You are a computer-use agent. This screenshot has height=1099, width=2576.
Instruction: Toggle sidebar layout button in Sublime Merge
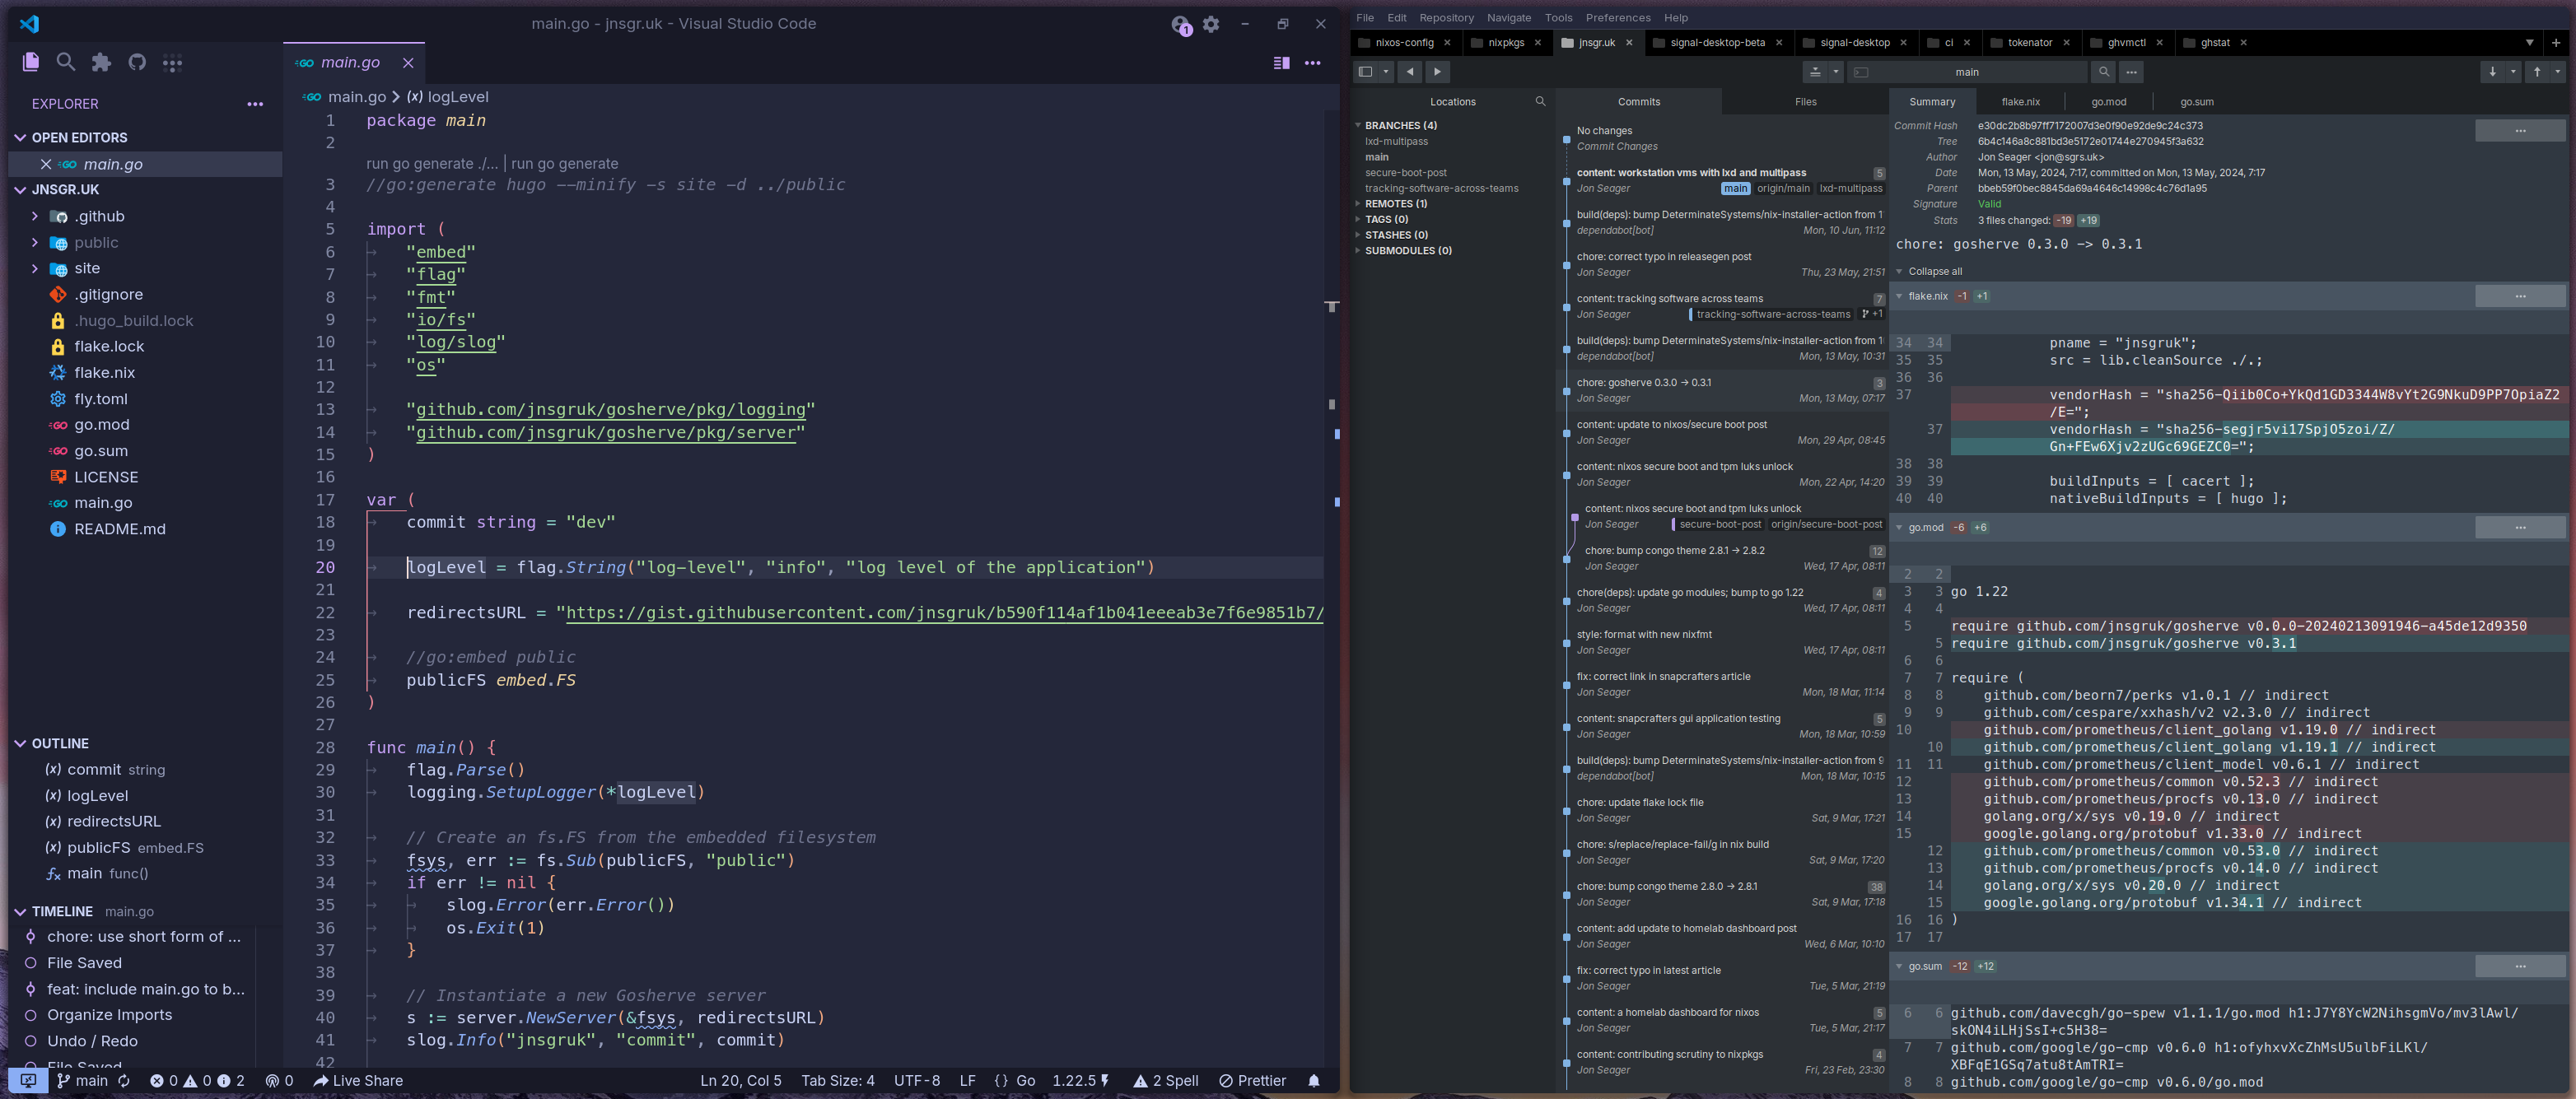click(x=1365, y=71)
